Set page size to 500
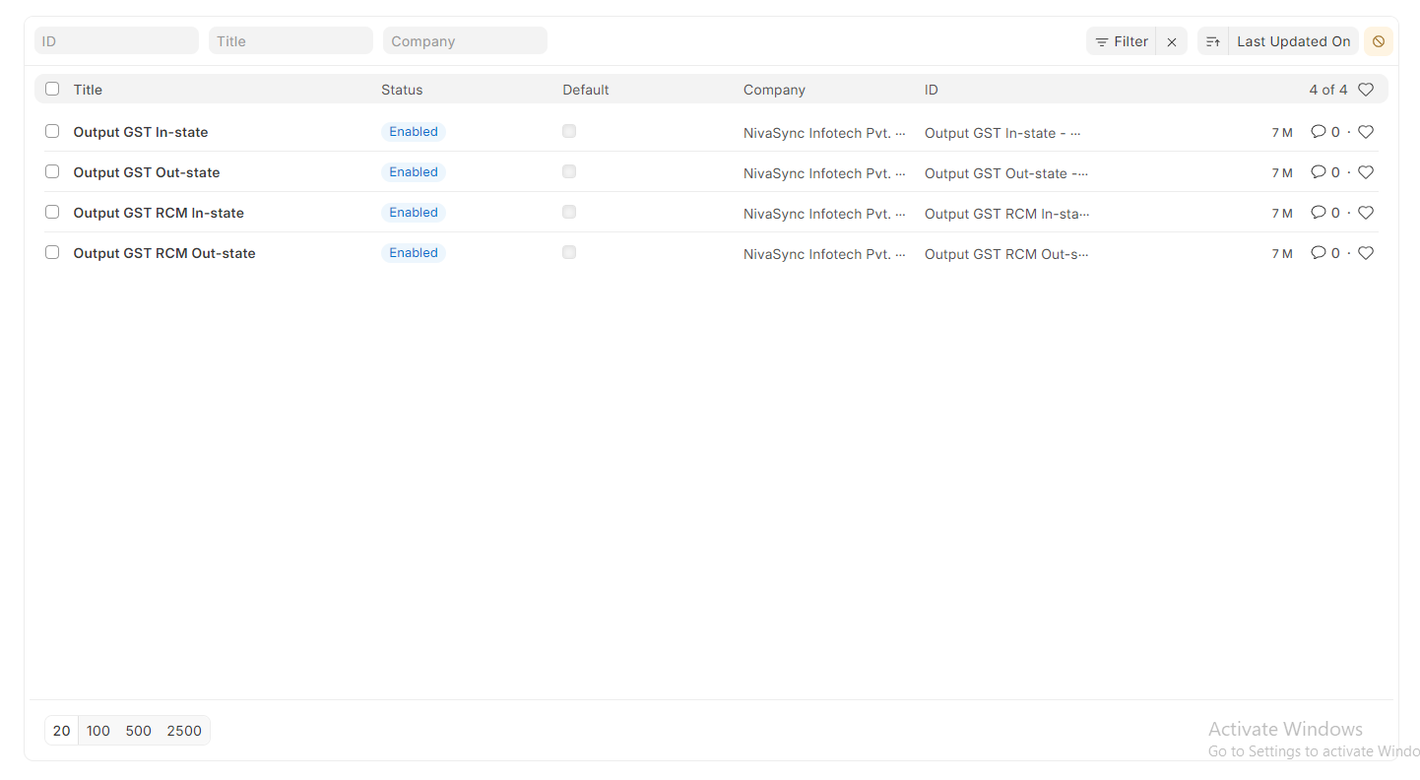Screen dimensions: 1420x780 tap(139, 731)
